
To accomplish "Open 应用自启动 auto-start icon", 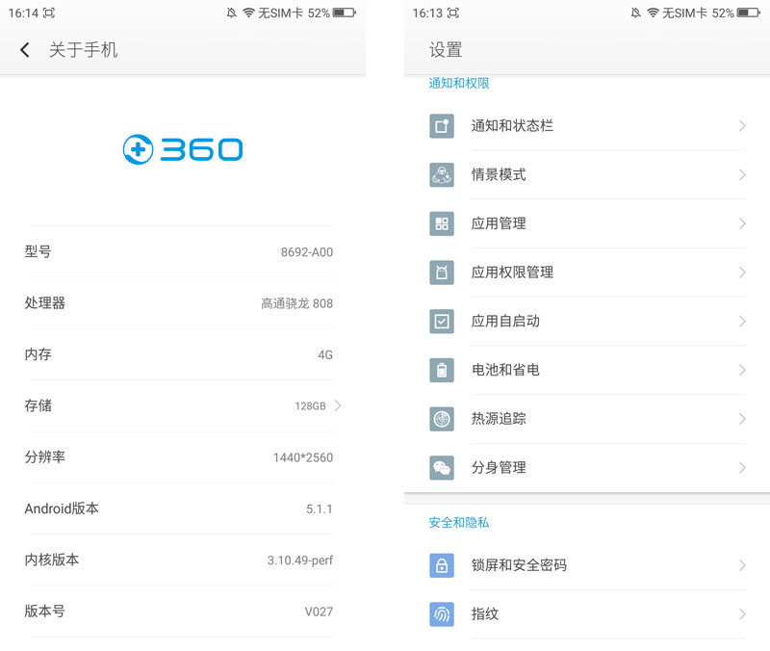I will pos(441,321).
